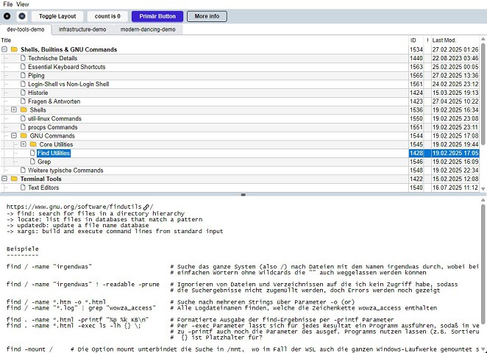Click the folder icon of Shells, Builtins & GNU Commands
Image resolution: width=487 pixels, height=353 pixels.
pos(14,49)
